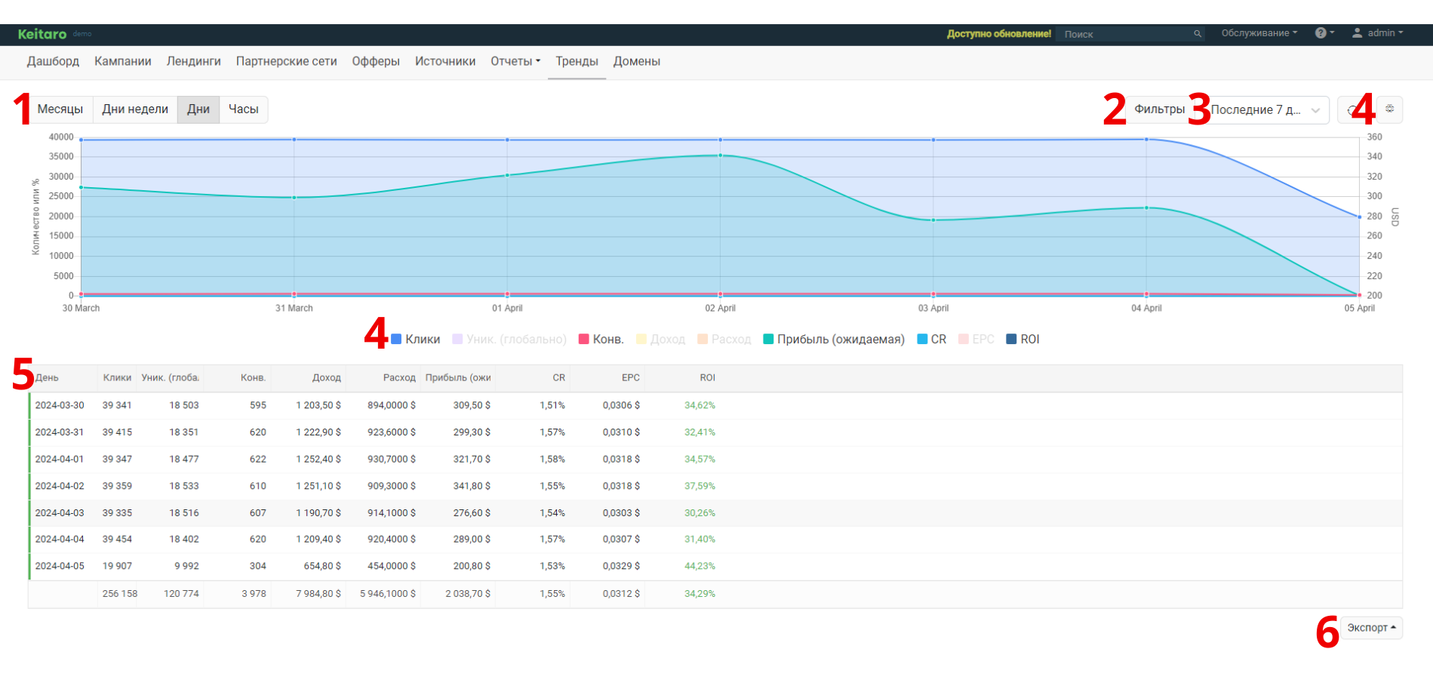Viewport: 1433px width, 692px height.
Task: Group trends by Дни
Action: [198, 109]
